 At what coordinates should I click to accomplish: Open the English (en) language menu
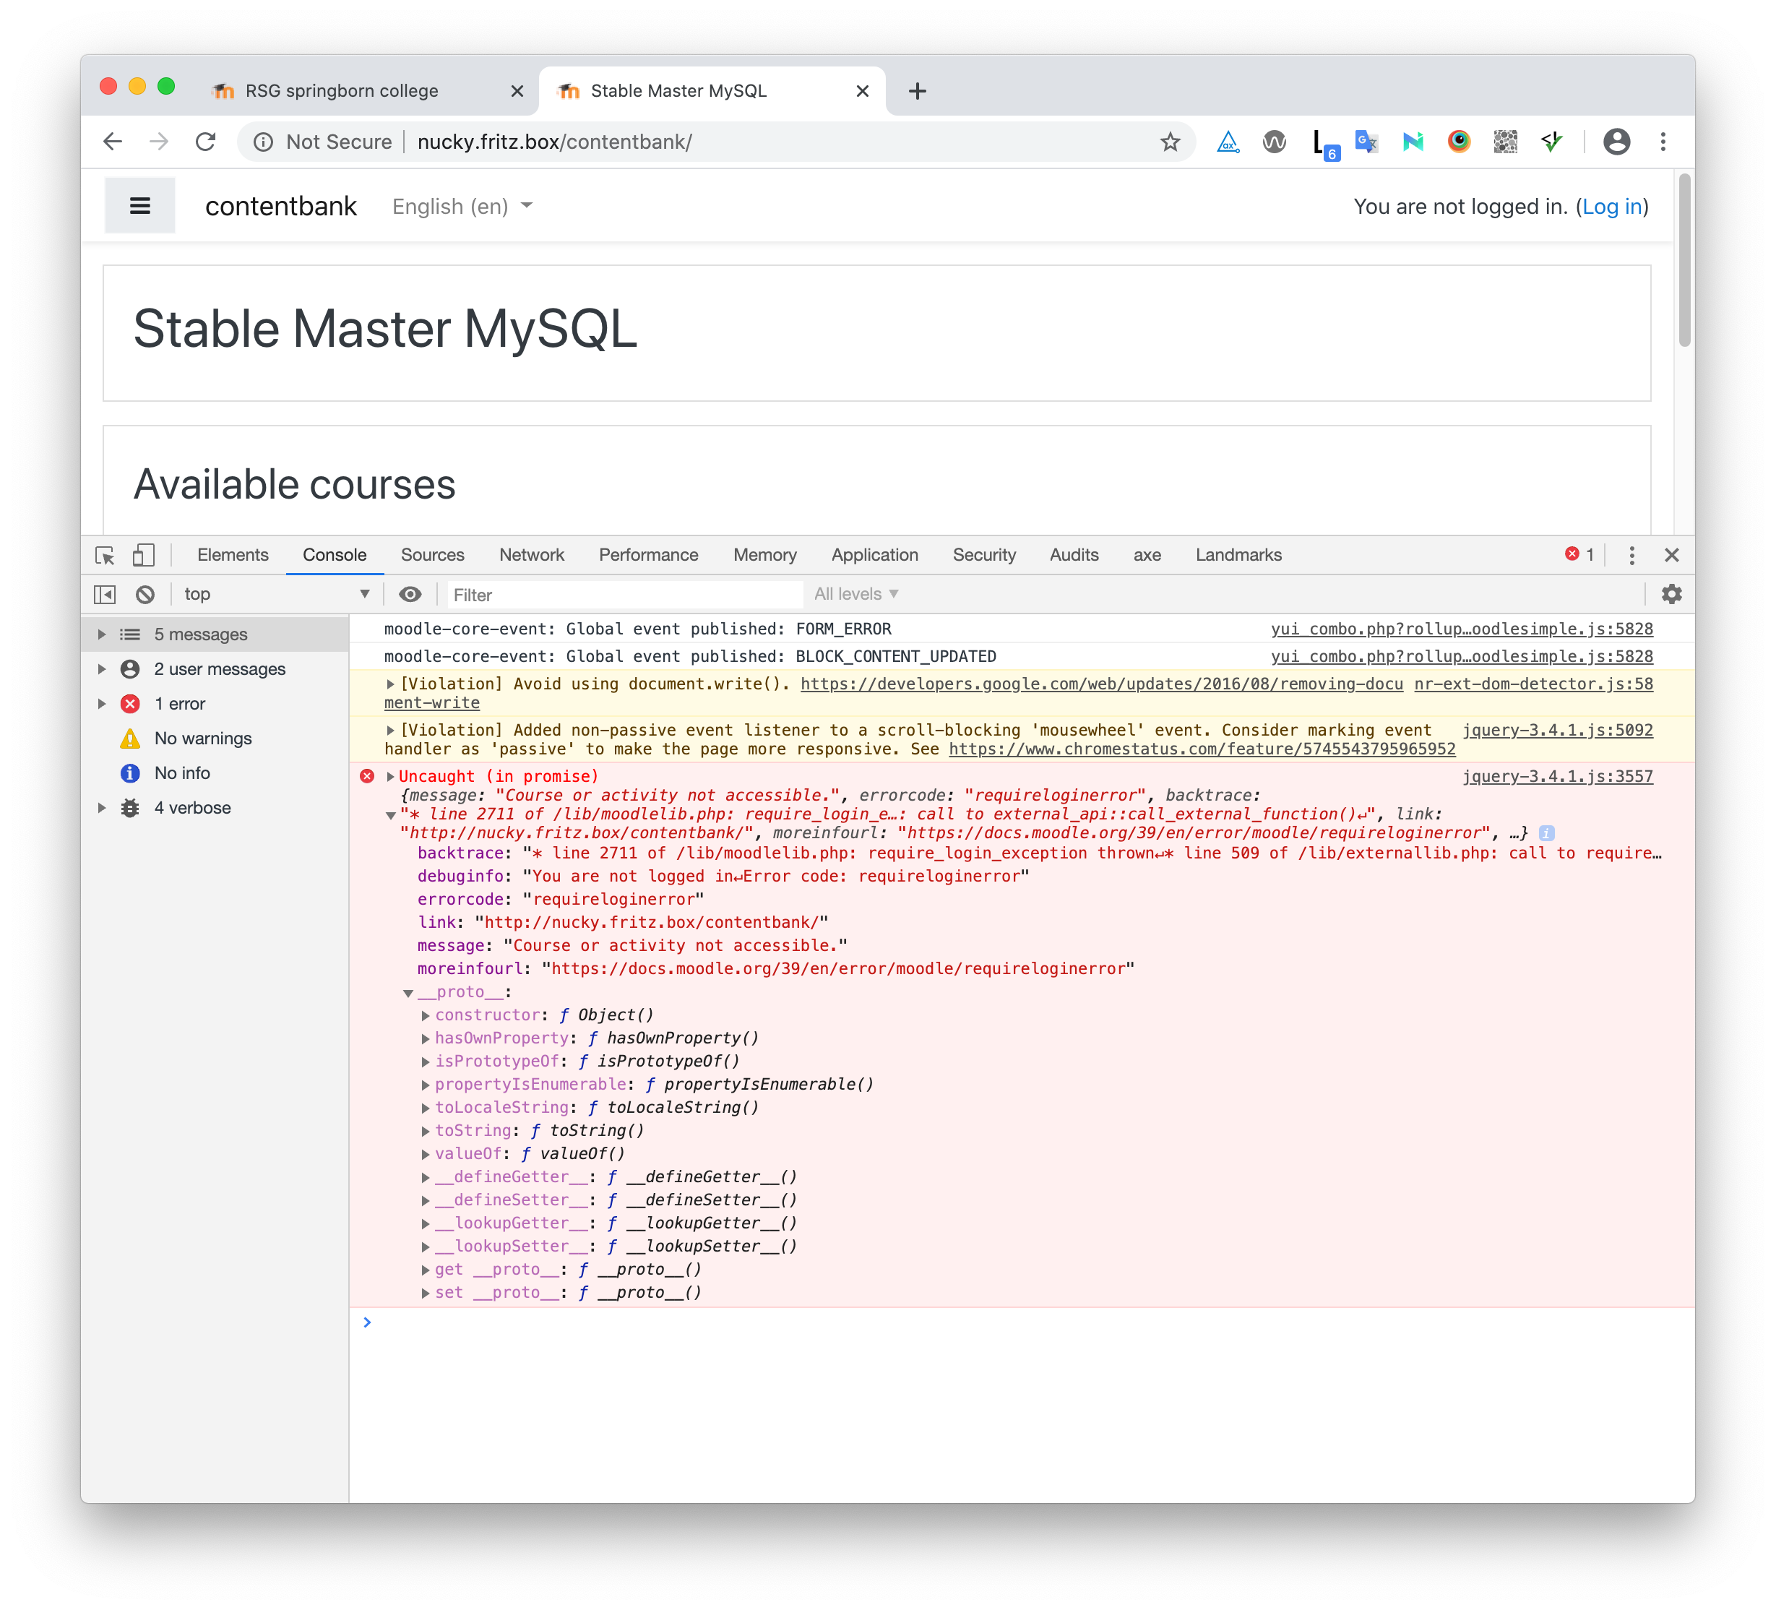coord(462,206)
